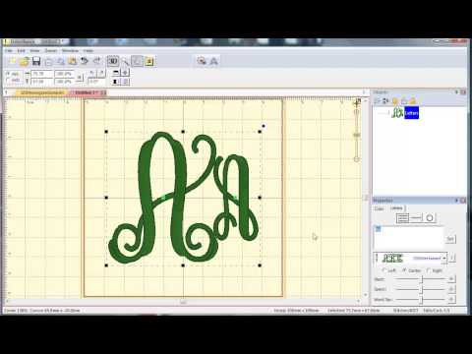
Task: Set Left text alignment
Action: 388,270
